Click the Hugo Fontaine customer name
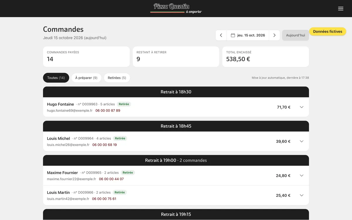 [x=60, y=104]
